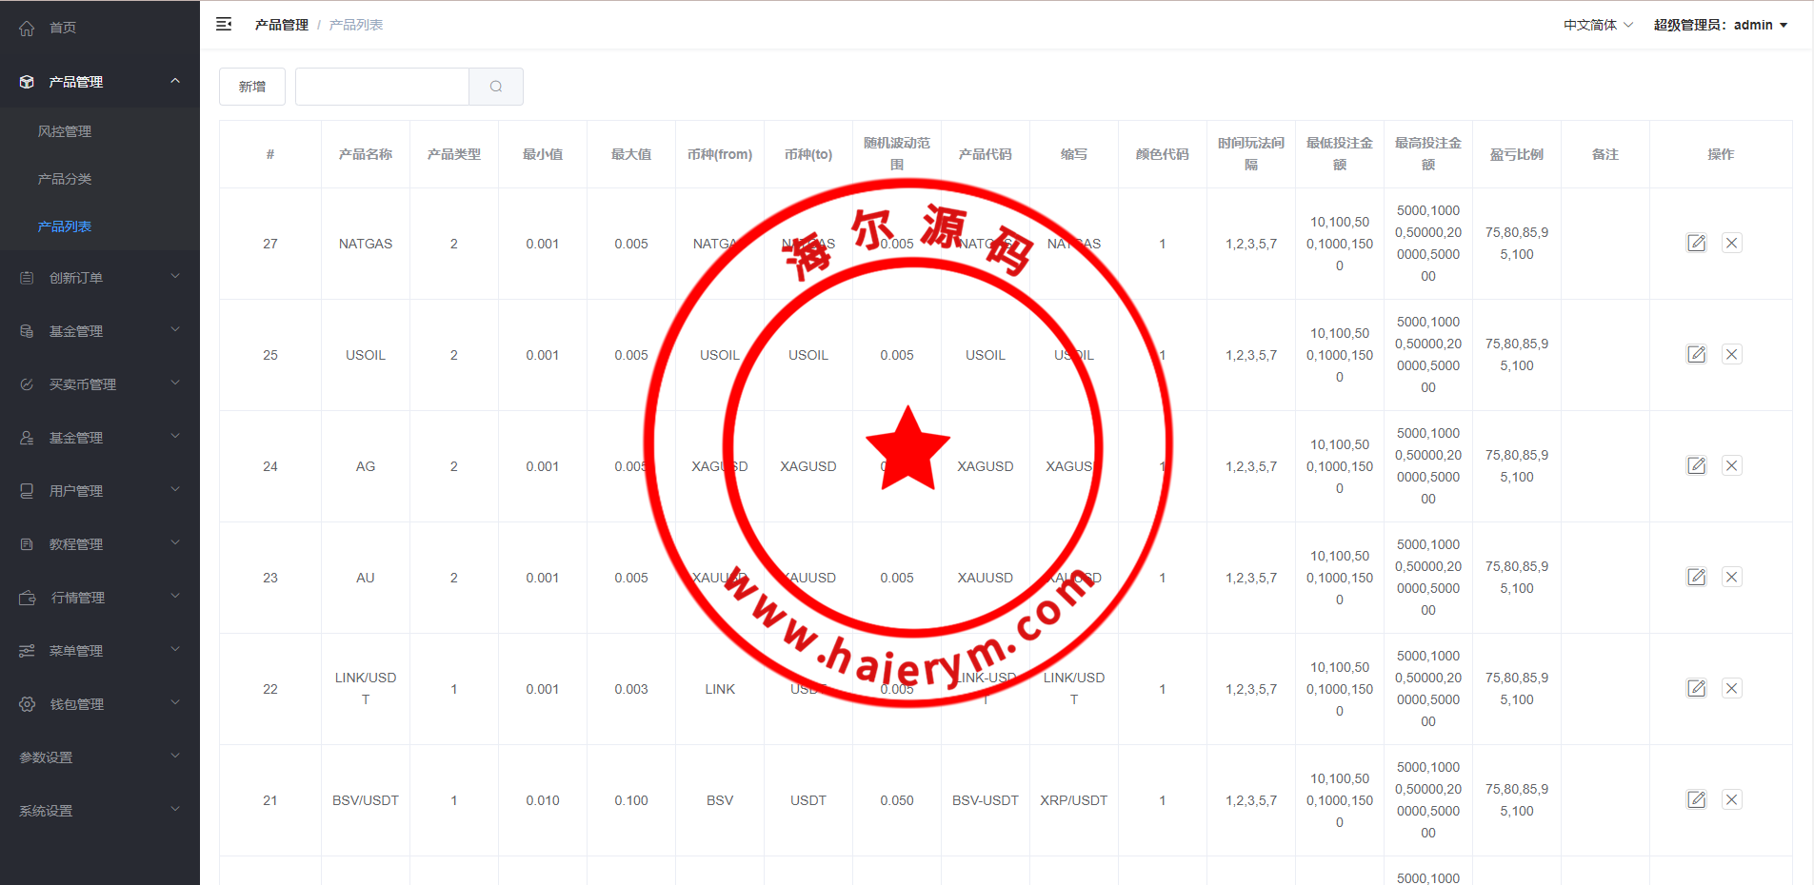Open the 风控管理 submenu item
The height and width of the screenshot is (885, 1814).
pos(65,131)
